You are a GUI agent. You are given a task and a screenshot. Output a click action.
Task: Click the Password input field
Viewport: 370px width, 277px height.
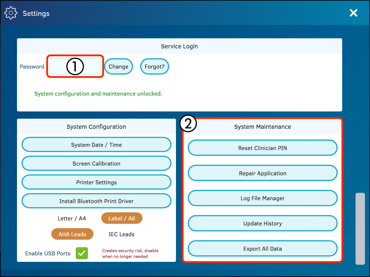pos(75,66)
